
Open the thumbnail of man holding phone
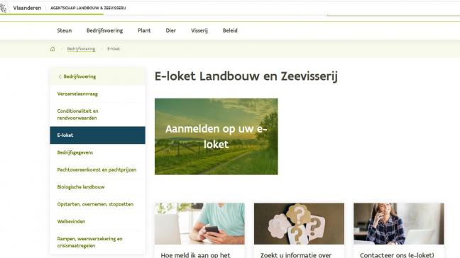click(x=199, y=224)
